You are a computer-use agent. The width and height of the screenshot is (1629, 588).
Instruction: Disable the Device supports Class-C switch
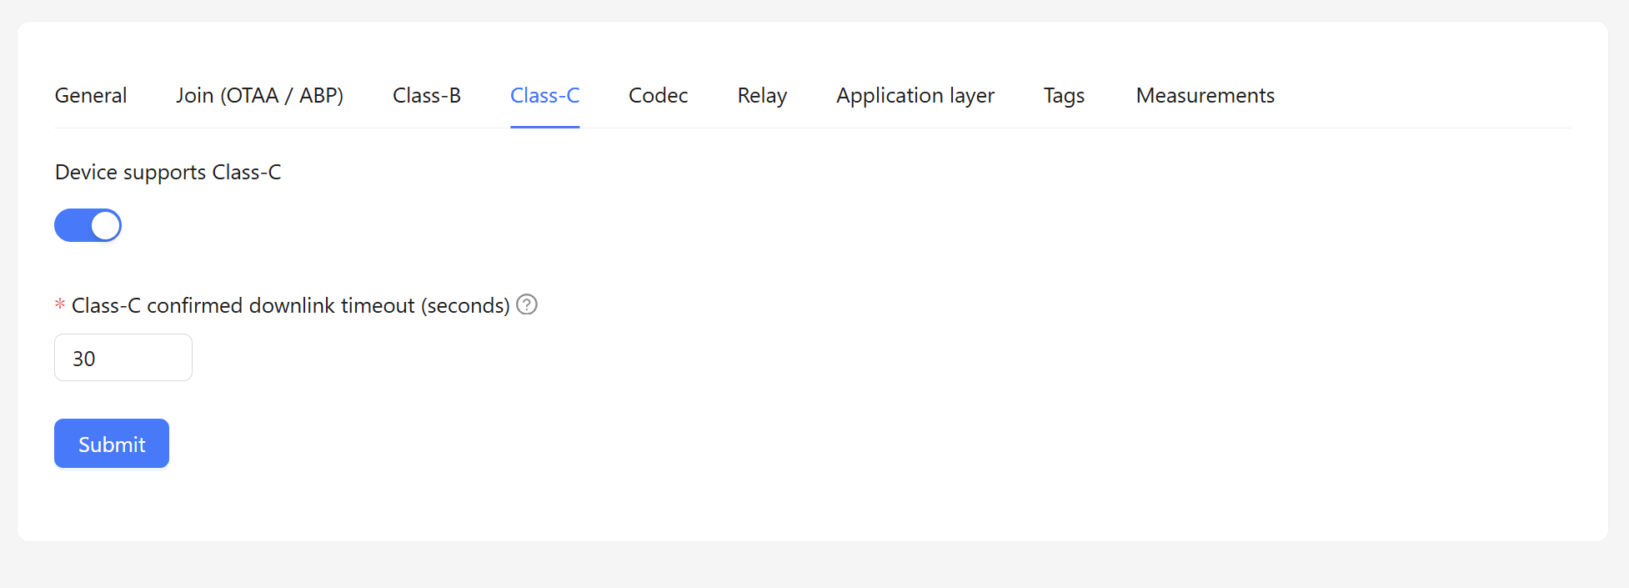(88, 225)
